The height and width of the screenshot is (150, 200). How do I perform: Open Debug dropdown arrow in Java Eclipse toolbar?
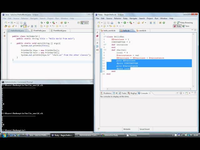(x=44, y=23)
